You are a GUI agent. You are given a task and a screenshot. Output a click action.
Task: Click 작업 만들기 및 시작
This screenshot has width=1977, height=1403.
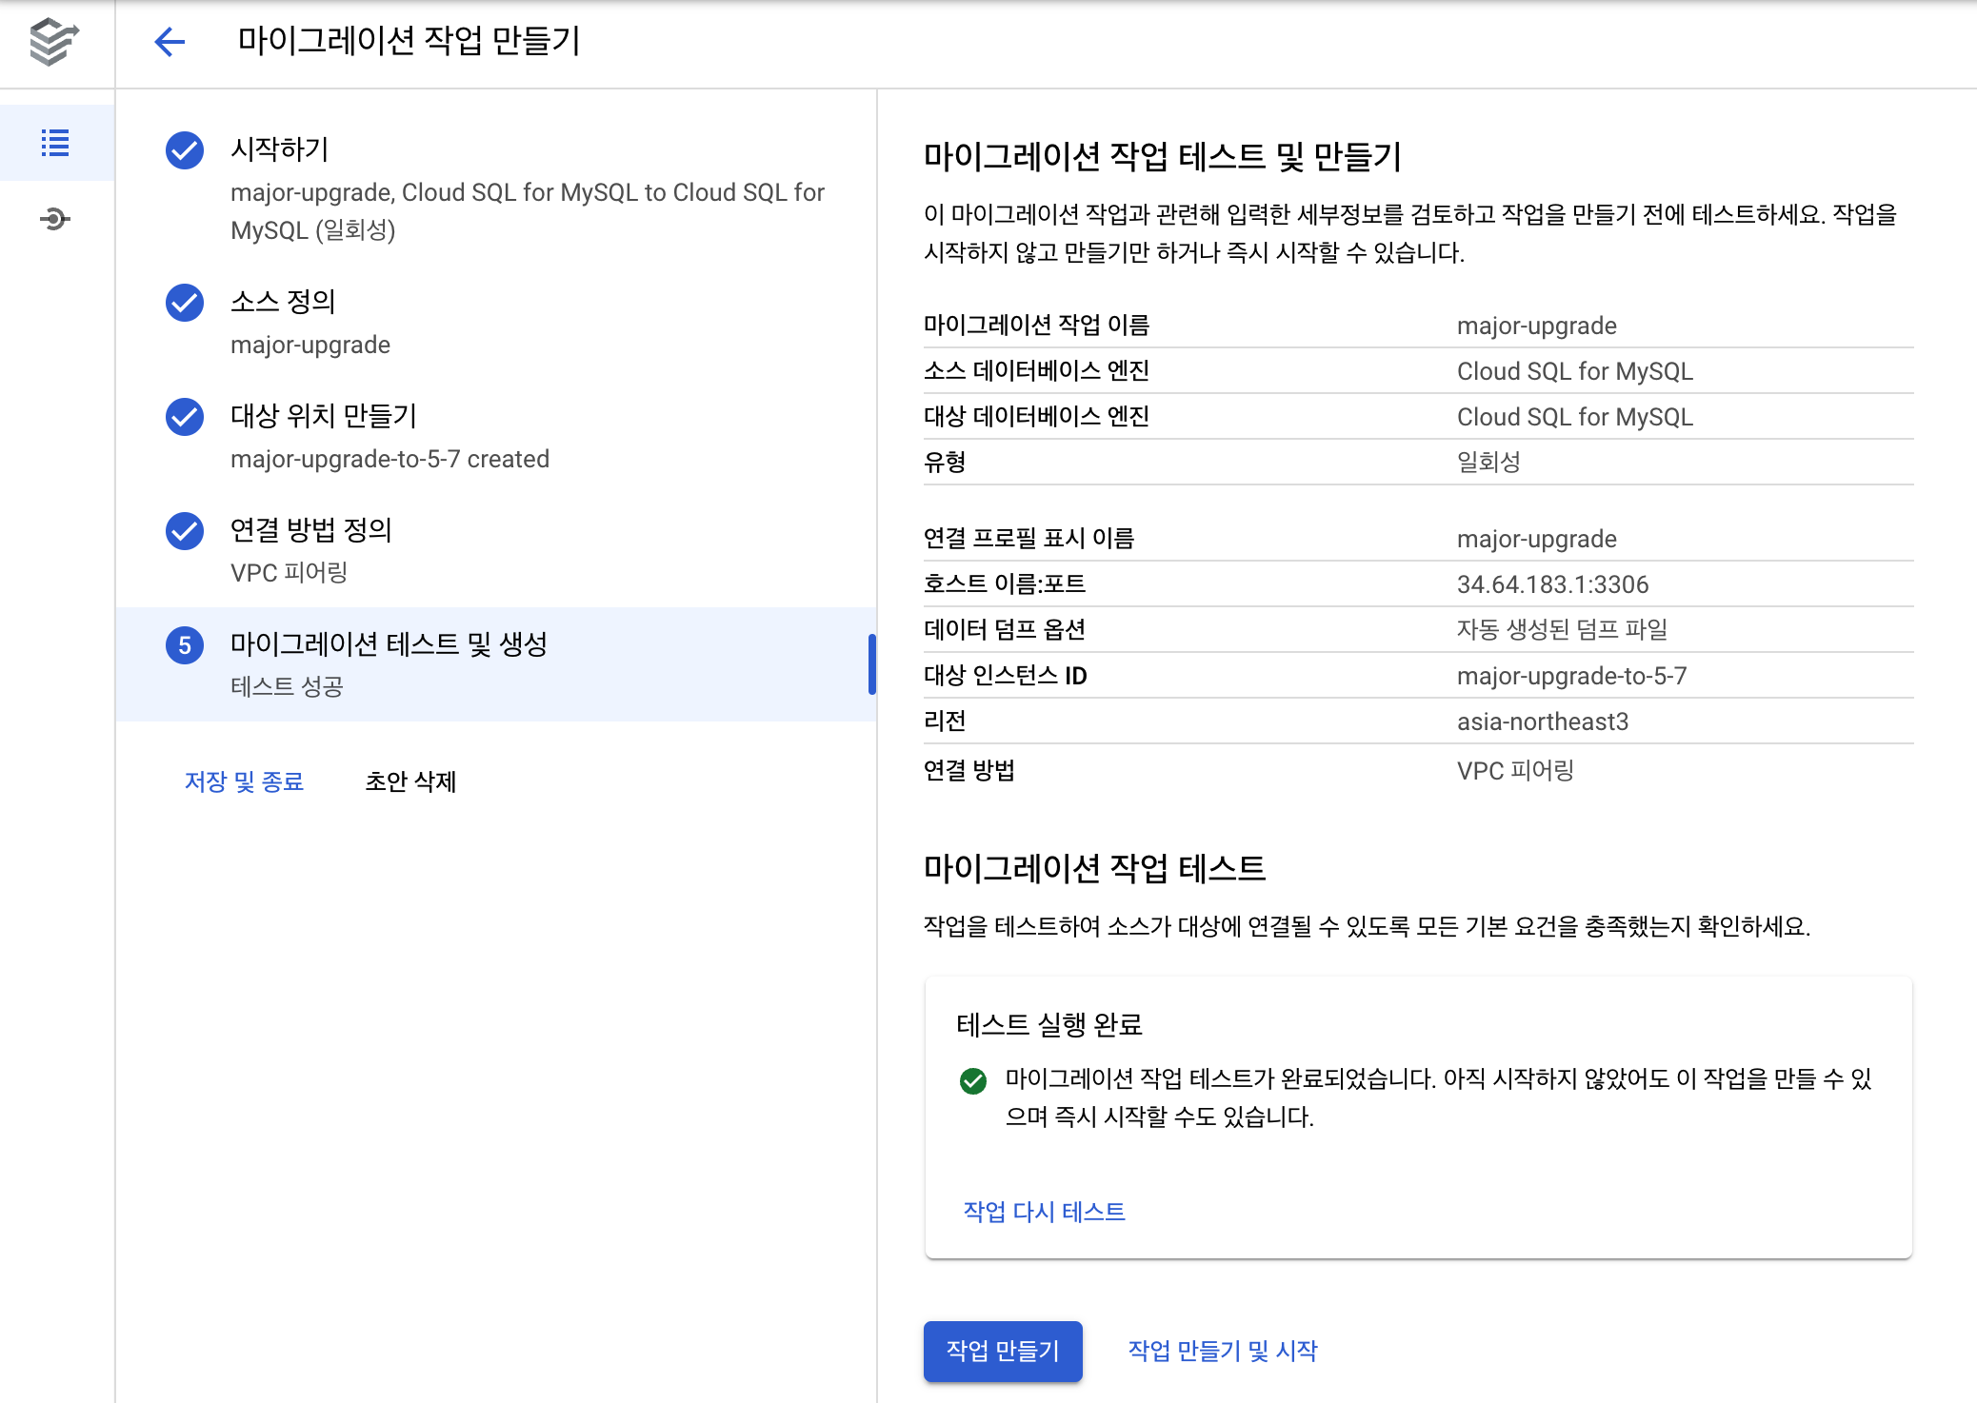[1223, 1351]
